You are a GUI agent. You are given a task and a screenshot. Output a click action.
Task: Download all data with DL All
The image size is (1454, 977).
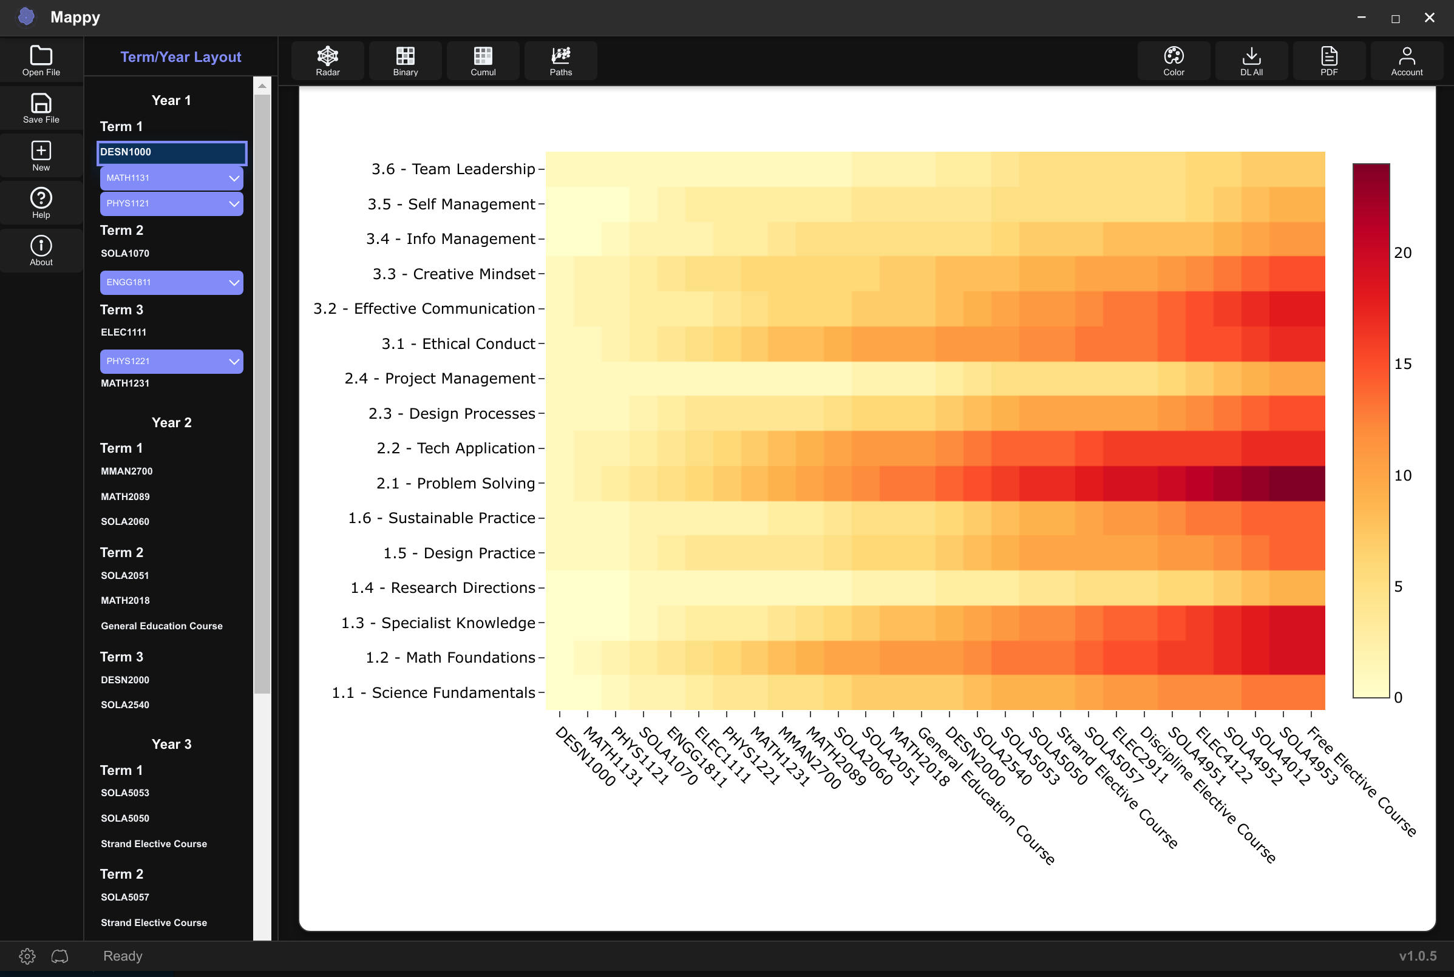pos(1252,60)
